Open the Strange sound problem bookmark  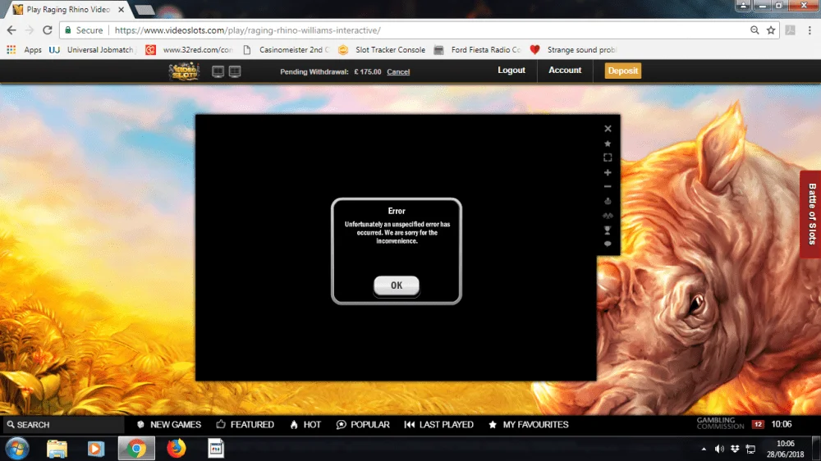point(573,50)
